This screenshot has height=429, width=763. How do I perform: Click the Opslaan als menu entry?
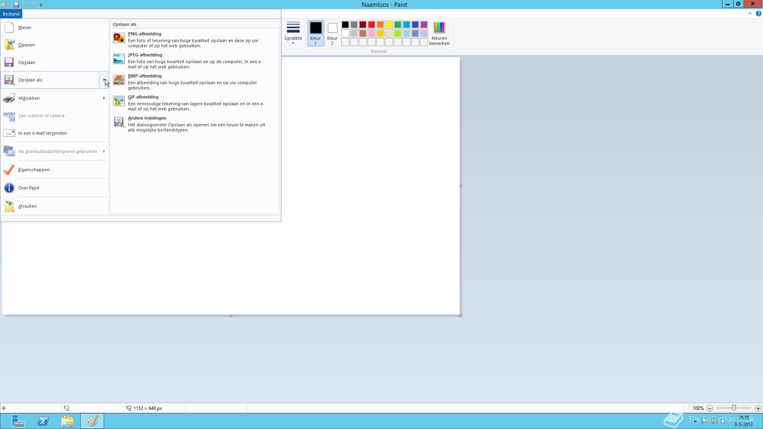tap(50, 80)
